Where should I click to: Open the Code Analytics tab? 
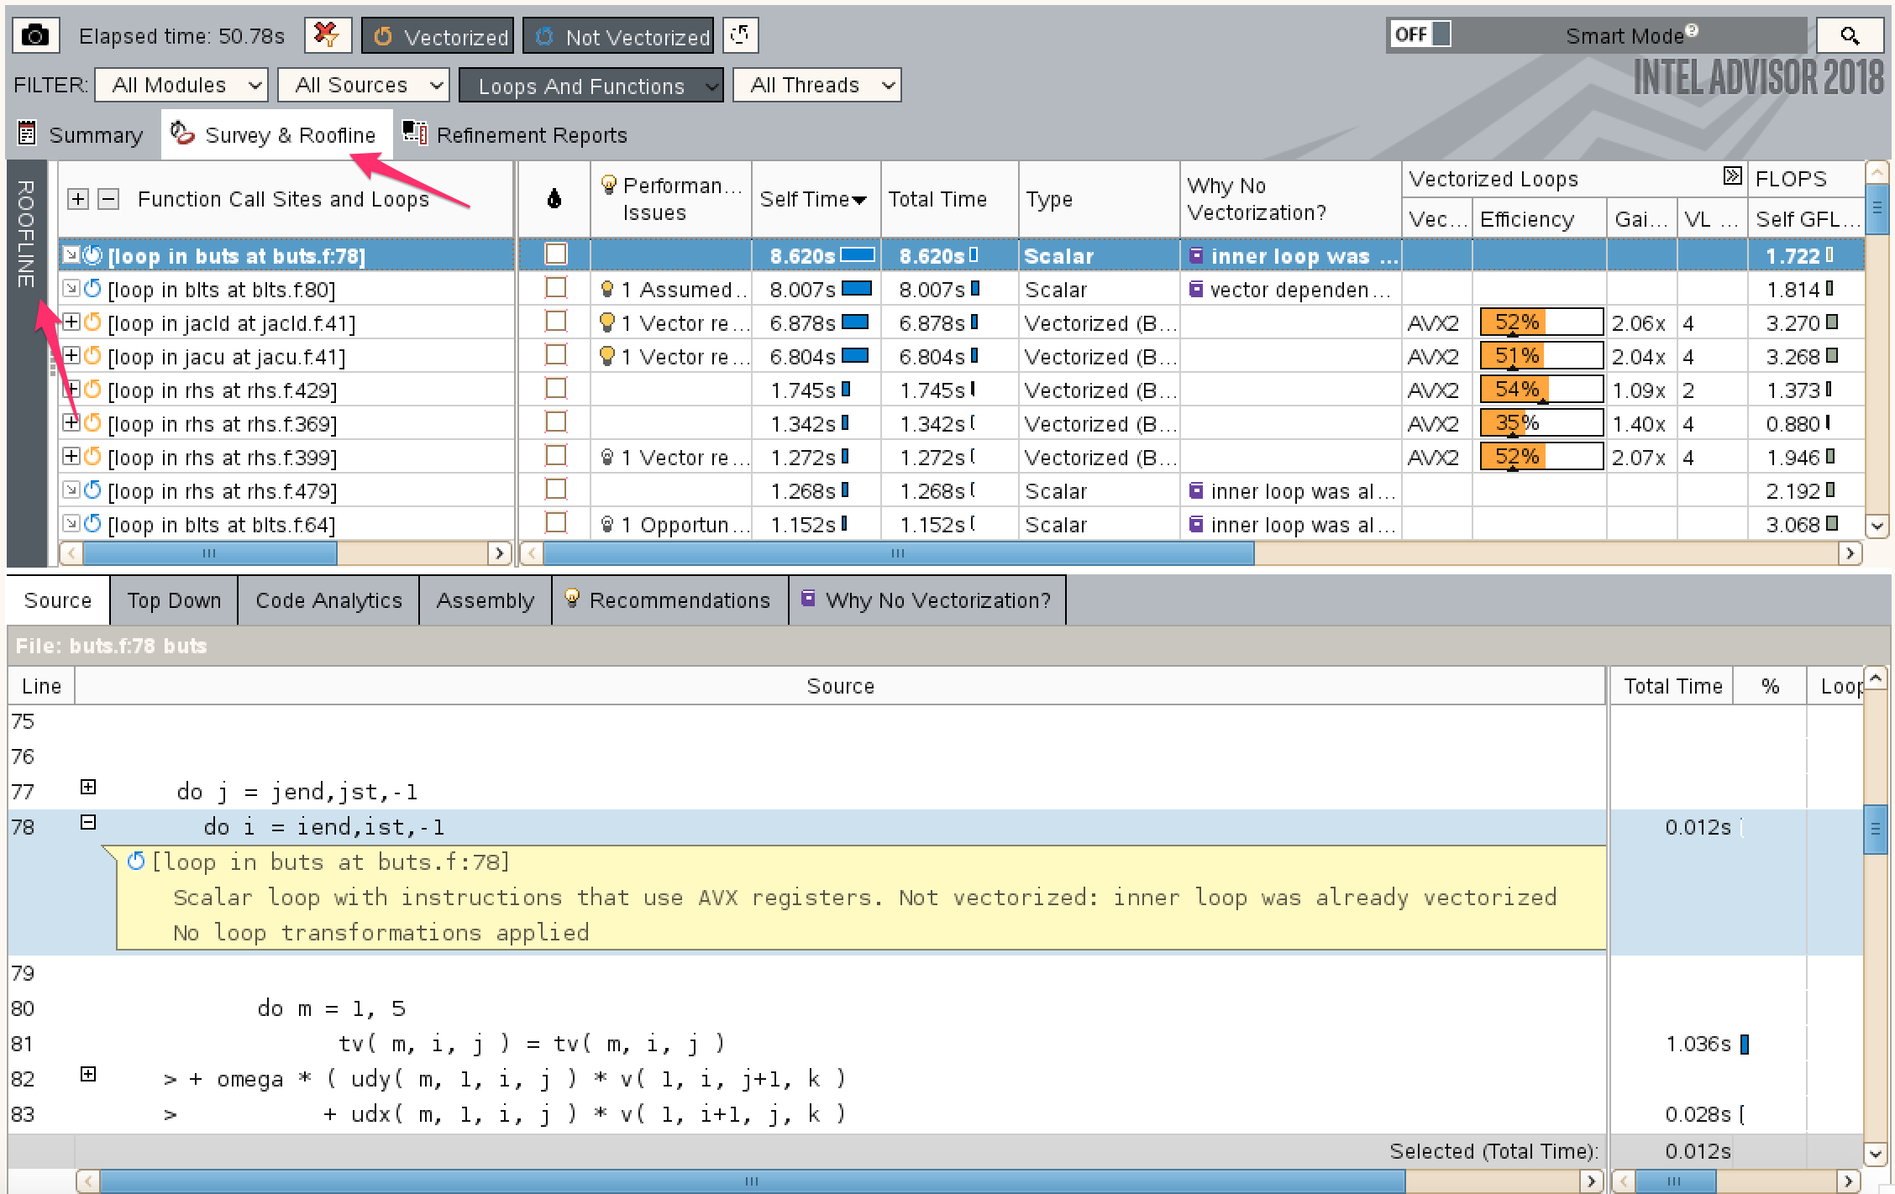328,600
